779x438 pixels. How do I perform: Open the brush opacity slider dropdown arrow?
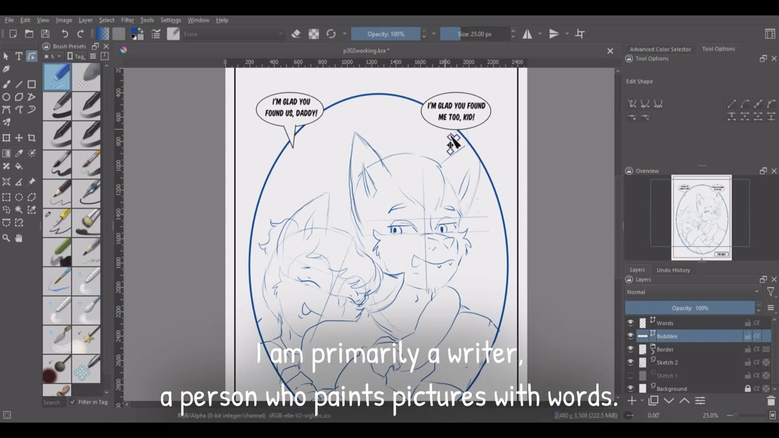tap(434, 34)
